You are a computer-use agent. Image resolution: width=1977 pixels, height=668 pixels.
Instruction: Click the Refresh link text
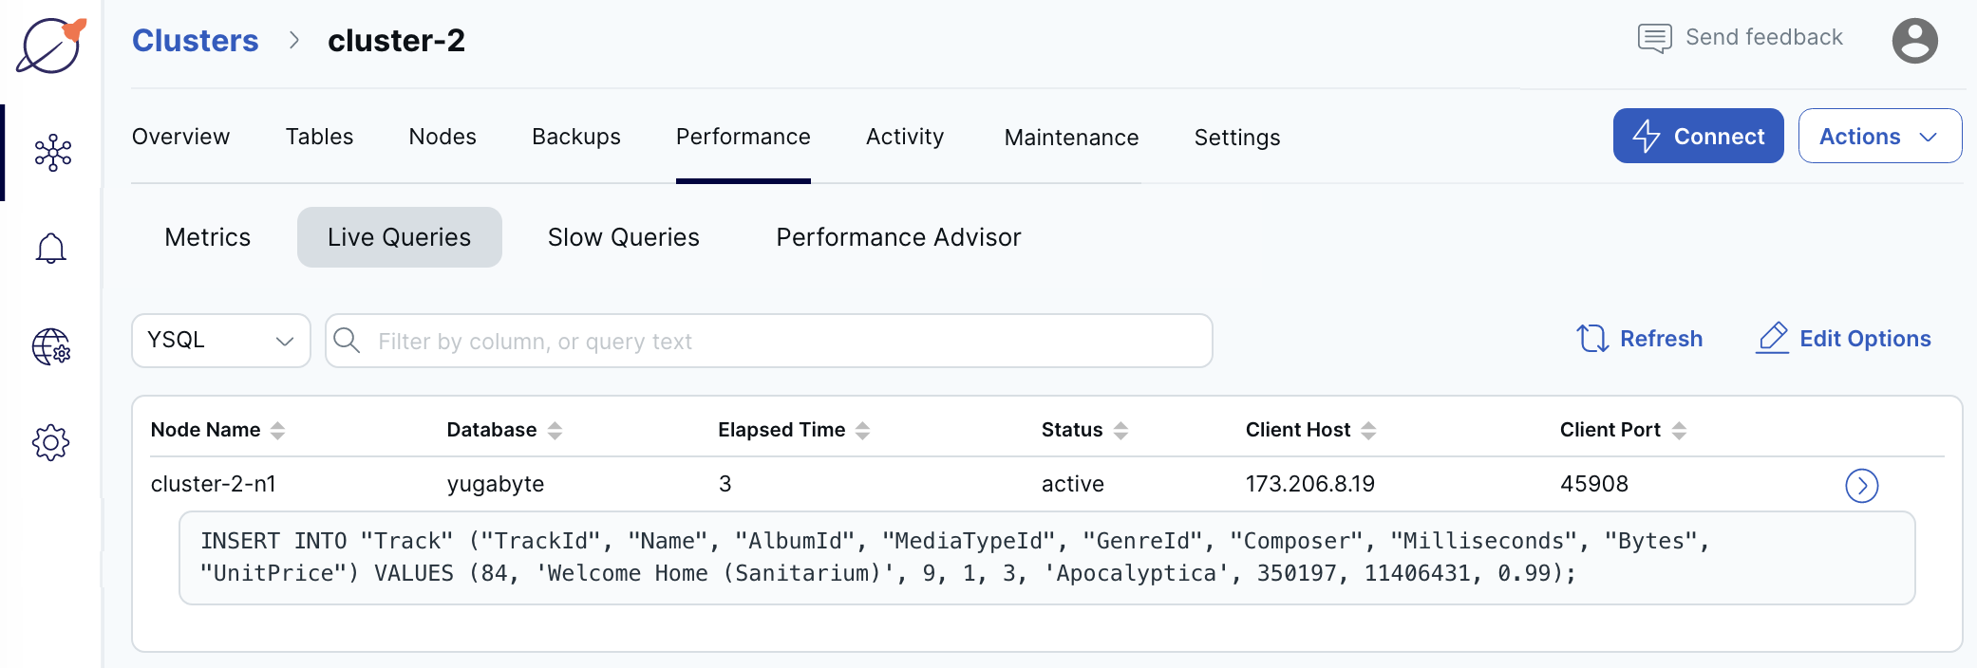click(x=1661, y=339)
